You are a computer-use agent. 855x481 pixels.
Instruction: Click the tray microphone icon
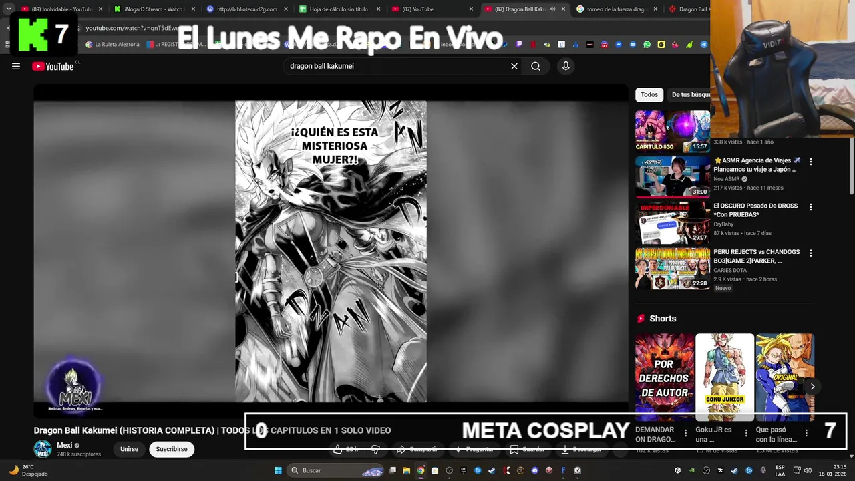point(763,470)
